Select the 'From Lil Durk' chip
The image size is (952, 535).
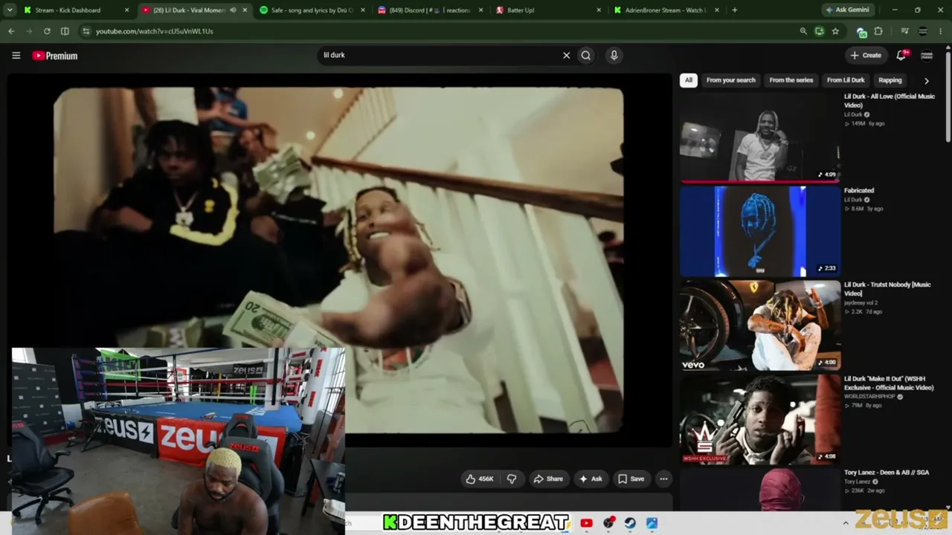(846, 80)
